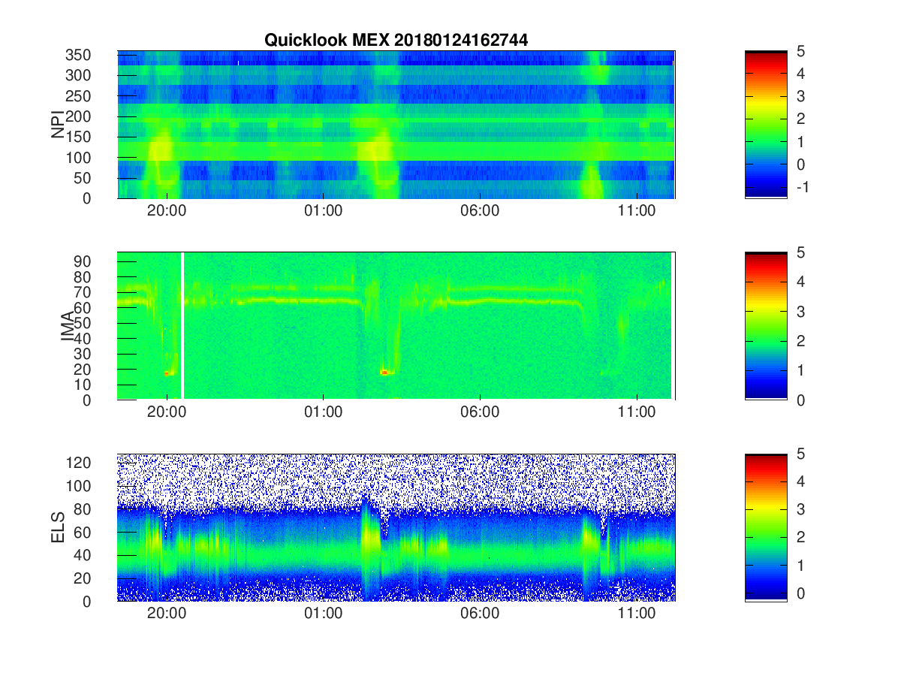Viewport: 901px width, 676px height.
Task: Select the 20:00 tick under the ELS plot
Action: (167, 614)
